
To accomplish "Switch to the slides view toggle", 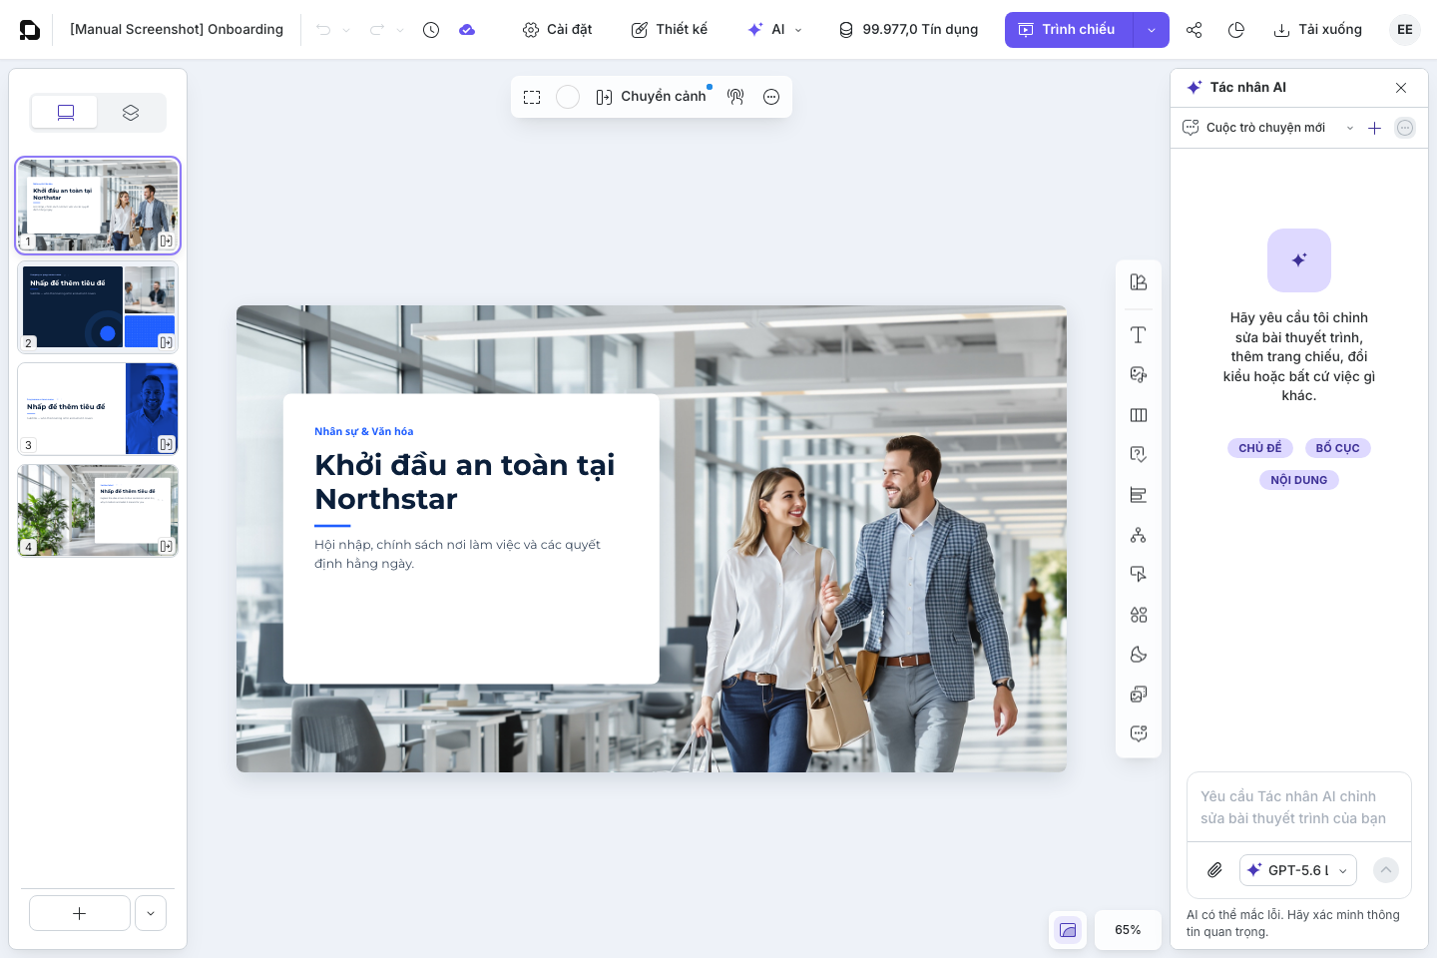I will [65, 113].
